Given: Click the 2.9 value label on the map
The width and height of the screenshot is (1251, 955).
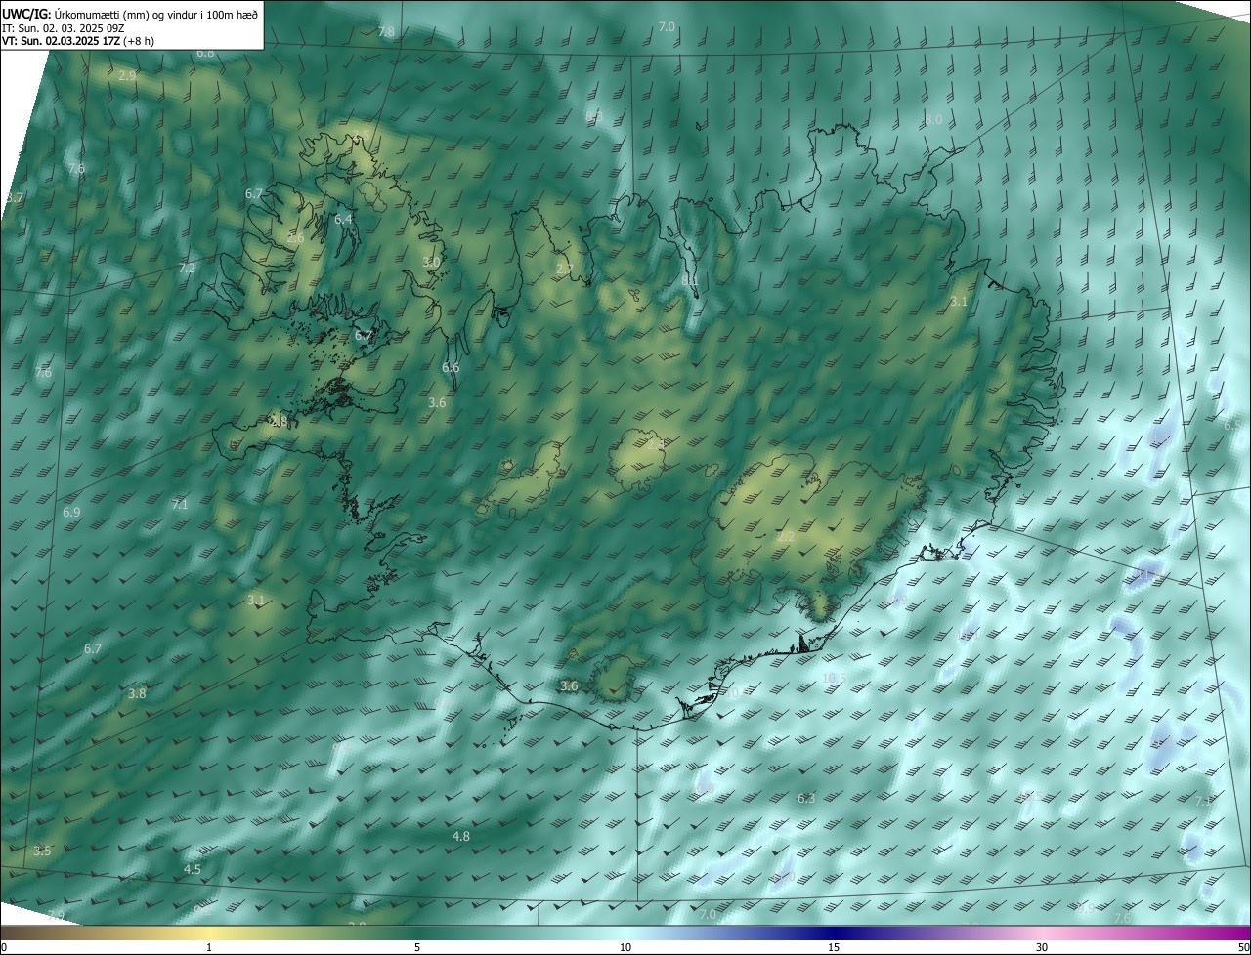Looking at the screenshot, I should (x=127, y=75).
